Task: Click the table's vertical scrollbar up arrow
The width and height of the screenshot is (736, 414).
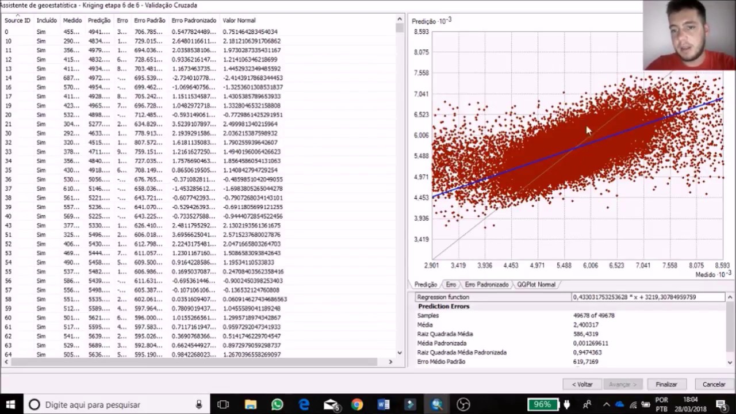Action: pyautogui.click(x=400, y=20)
